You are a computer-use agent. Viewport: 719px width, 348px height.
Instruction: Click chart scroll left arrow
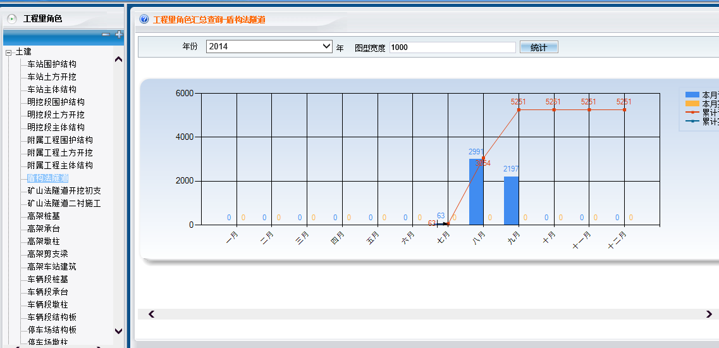tap(151, 314)
